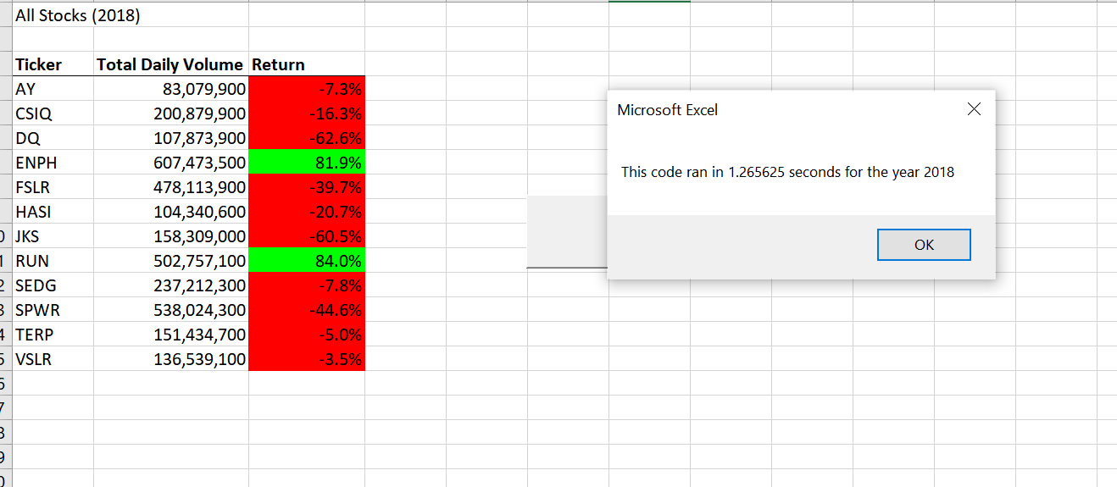Select the red -7.8% return cell

coord(307,285)
